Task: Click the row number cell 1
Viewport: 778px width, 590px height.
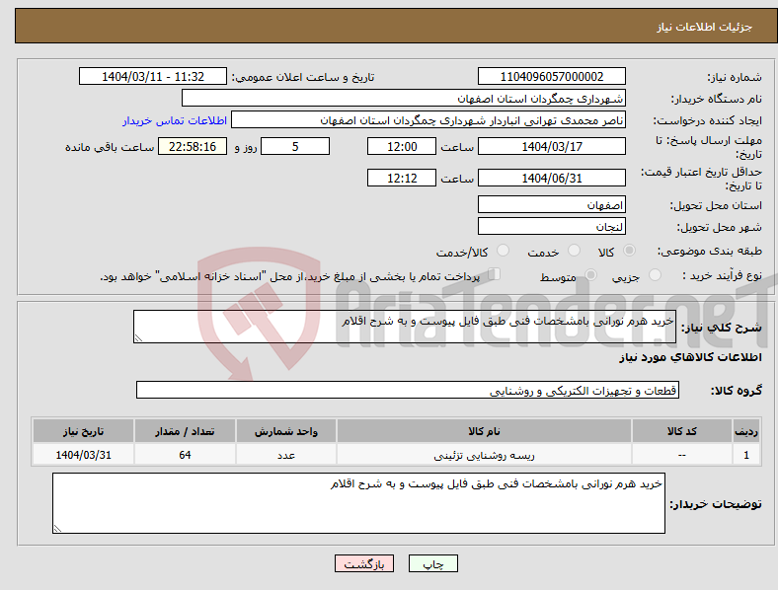Action: [x=746, y=455]
